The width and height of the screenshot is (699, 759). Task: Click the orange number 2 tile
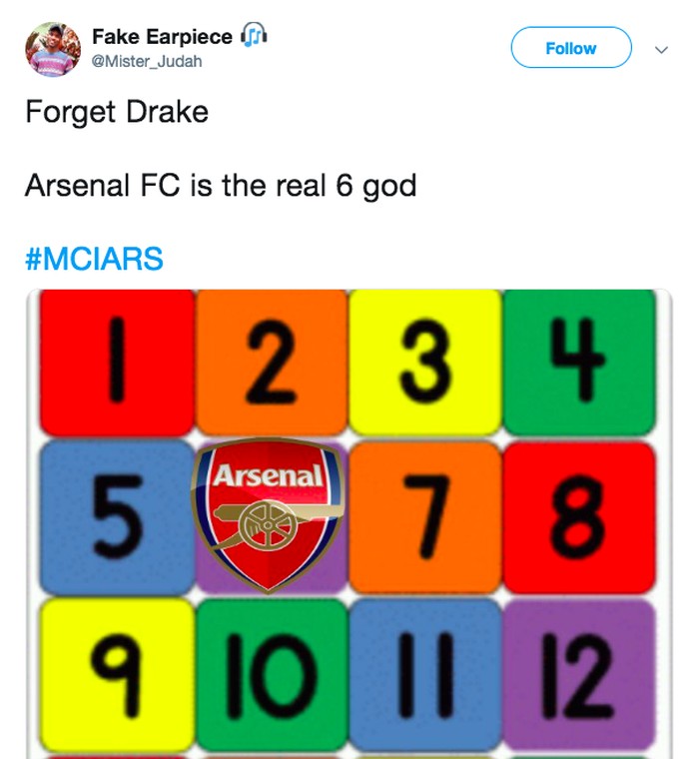pos(272,363)
